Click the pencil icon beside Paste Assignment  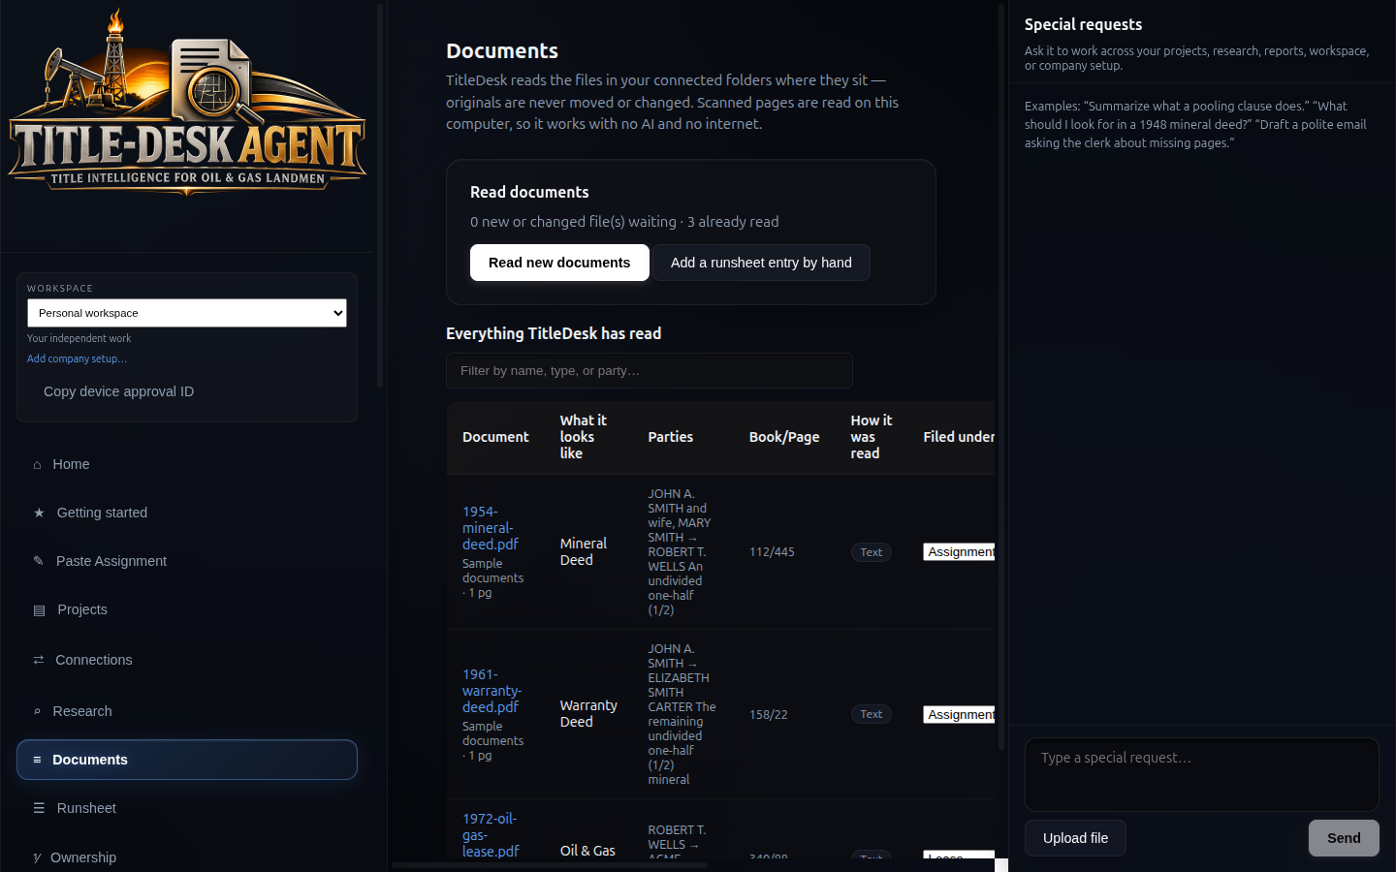[x=39, y=561]
